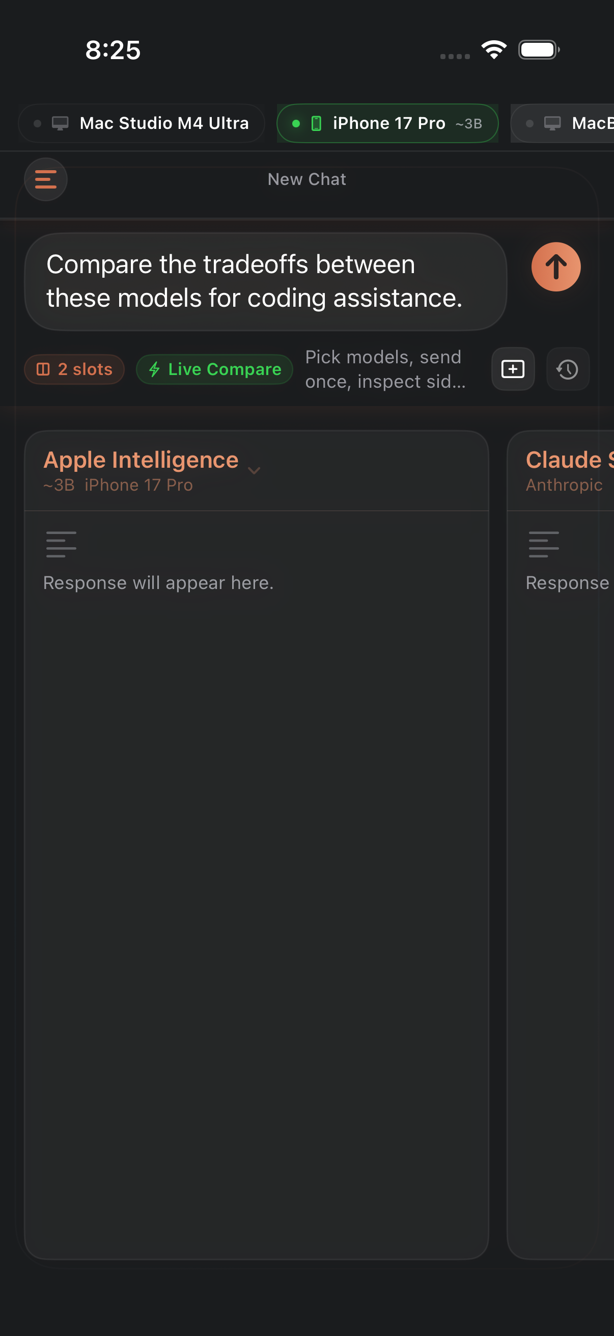Select the Mac Studio M4 Ultra device tab

click(142, 123)
